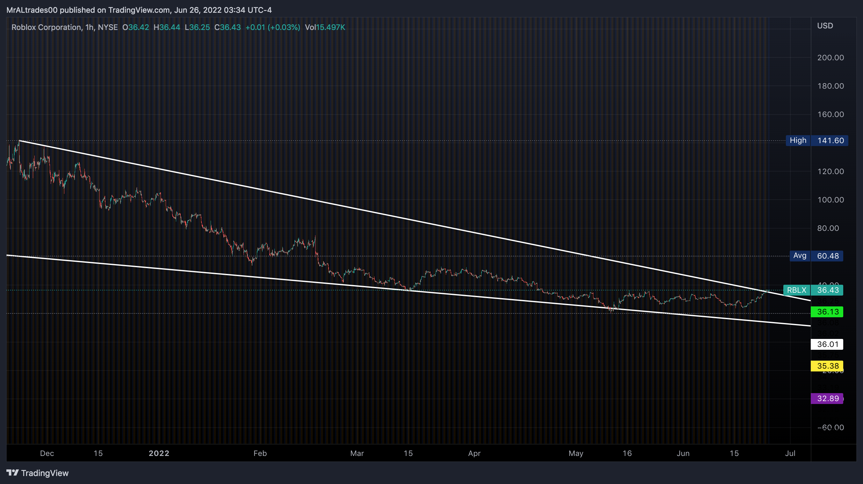
Task: Click the May label on time axis
Action: coord(576,453)
